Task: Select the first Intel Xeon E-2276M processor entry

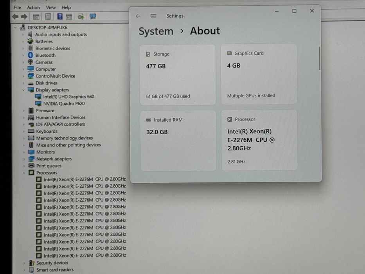Action: click(85, 179)
